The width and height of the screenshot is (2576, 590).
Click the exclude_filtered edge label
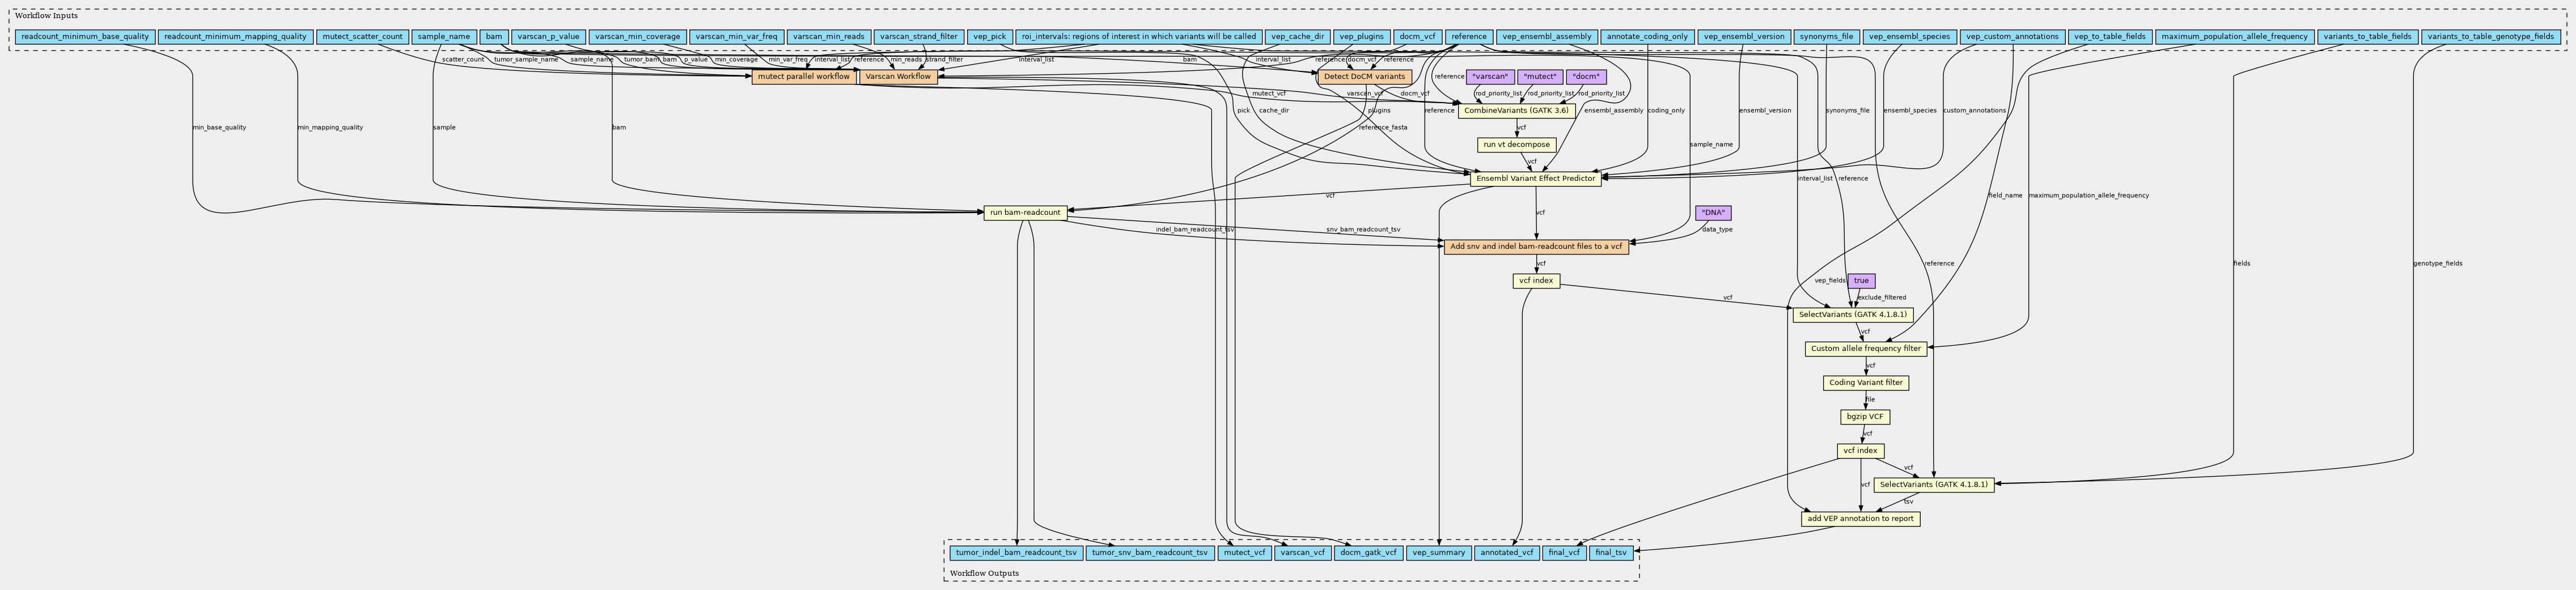[1882, 298]
